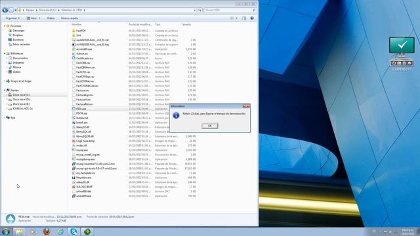
Task: Collapse the Equipo tree section
Action: (x=5, y=90)
